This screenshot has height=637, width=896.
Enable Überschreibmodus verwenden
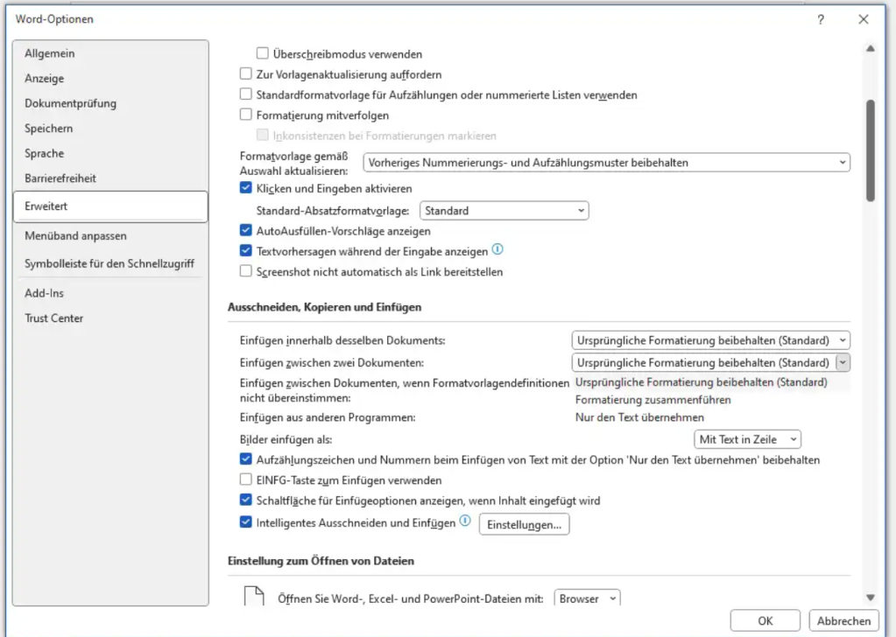(x=262, y=52)
